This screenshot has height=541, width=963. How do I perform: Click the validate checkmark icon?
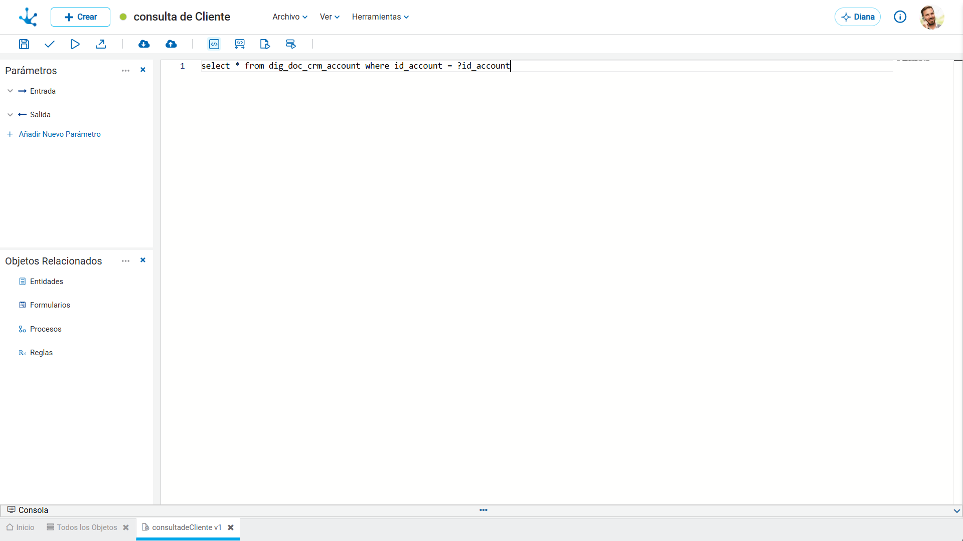coord(49,44)
